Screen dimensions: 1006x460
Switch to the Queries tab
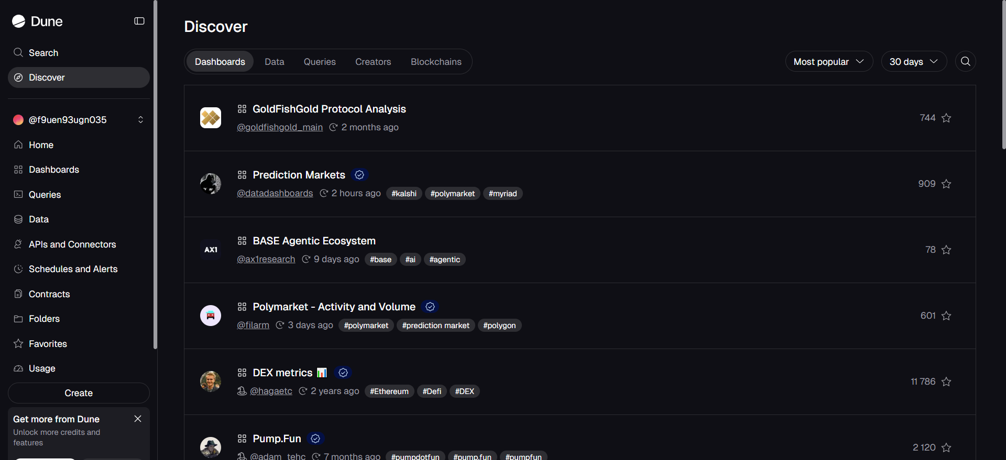(320, 62)
